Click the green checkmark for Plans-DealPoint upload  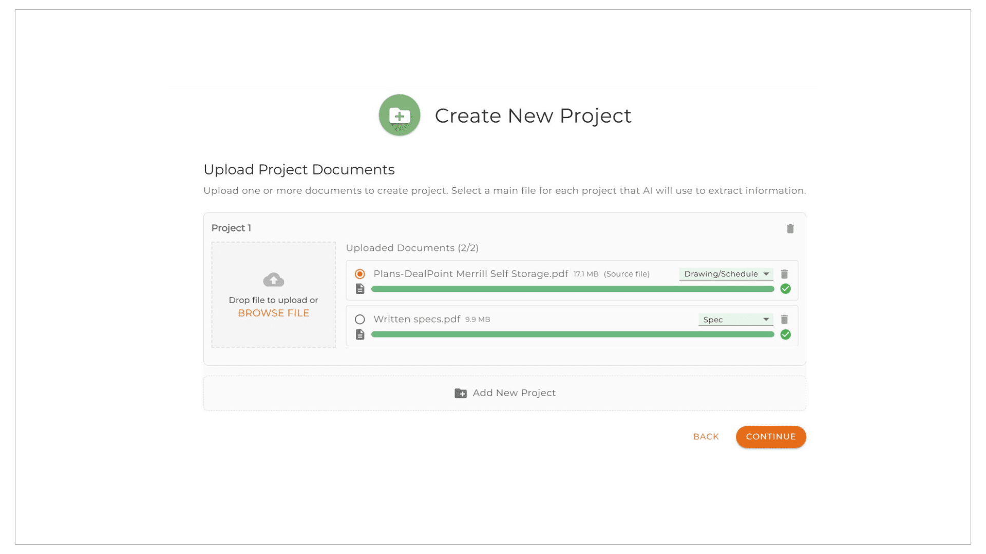tap(785, 289)
